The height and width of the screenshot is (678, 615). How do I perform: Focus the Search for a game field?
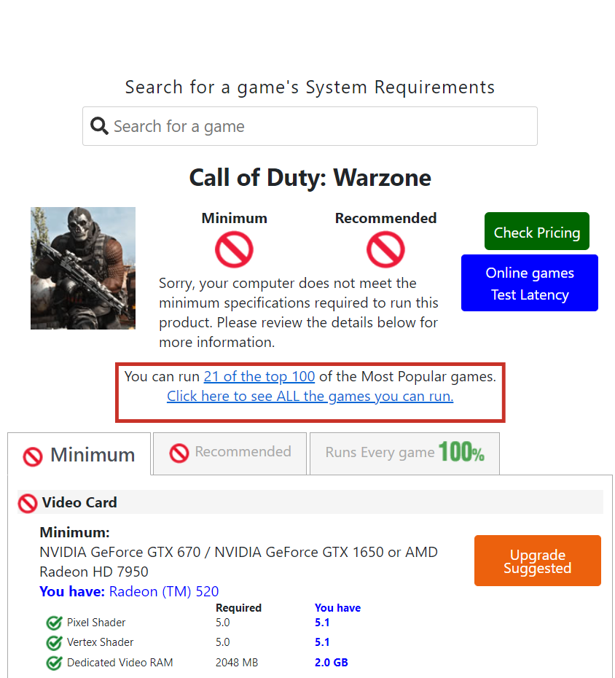[310, 126]
